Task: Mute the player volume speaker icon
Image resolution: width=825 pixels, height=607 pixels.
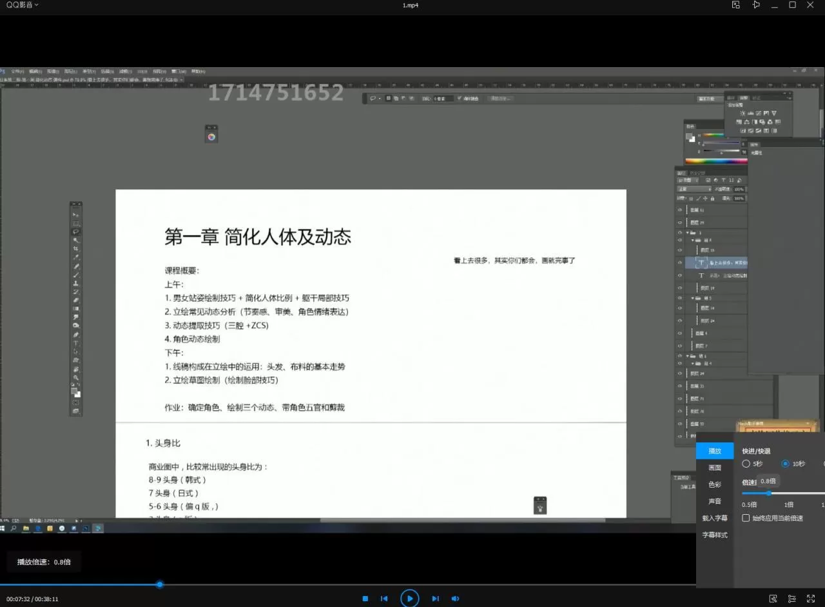Action: [x=455, y=599]
